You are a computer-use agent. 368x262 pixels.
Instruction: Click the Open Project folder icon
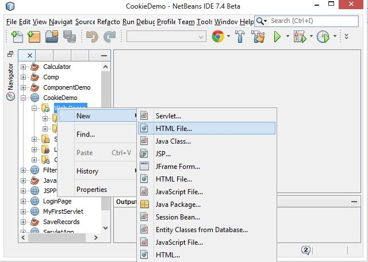(52, 37)
